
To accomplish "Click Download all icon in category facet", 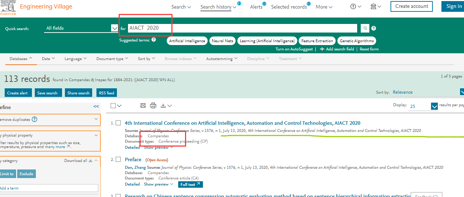I will (90, 161).
